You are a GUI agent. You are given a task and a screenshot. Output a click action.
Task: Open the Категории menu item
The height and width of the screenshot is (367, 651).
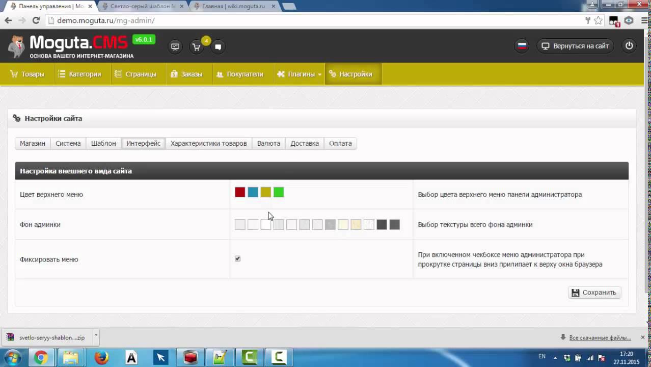[79, 74]
